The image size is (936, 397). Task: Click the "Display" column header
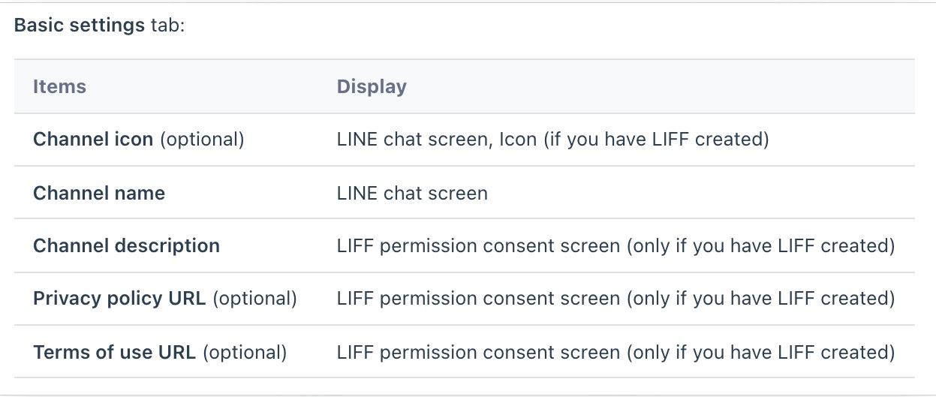pyautogui.click(x=372, y=86)
